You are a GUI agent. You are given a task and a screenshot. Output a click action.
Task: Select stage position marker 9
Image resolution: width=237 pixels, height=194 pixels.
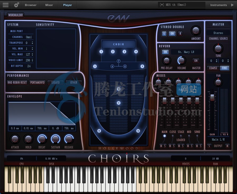(142, 66)
